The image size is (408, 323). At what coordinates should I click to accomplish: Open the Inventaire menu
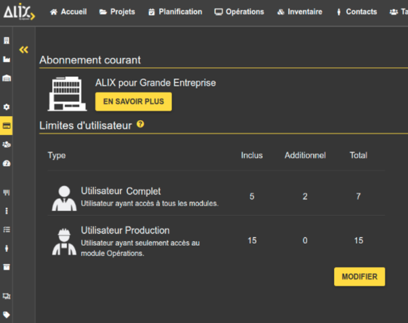click(x=300, y=12)
